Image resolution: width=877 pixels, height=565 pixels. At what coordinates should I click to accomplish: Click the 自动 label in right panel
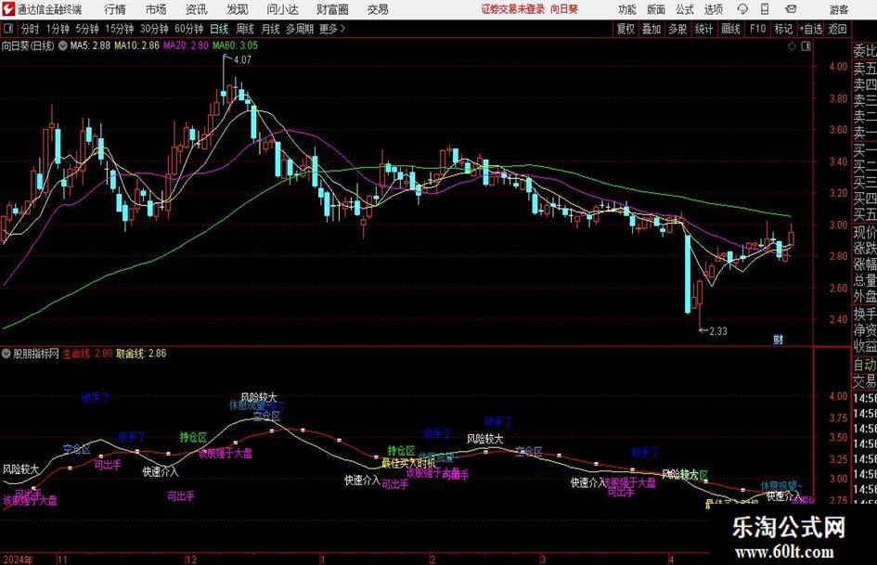click(x=865, y=365)
